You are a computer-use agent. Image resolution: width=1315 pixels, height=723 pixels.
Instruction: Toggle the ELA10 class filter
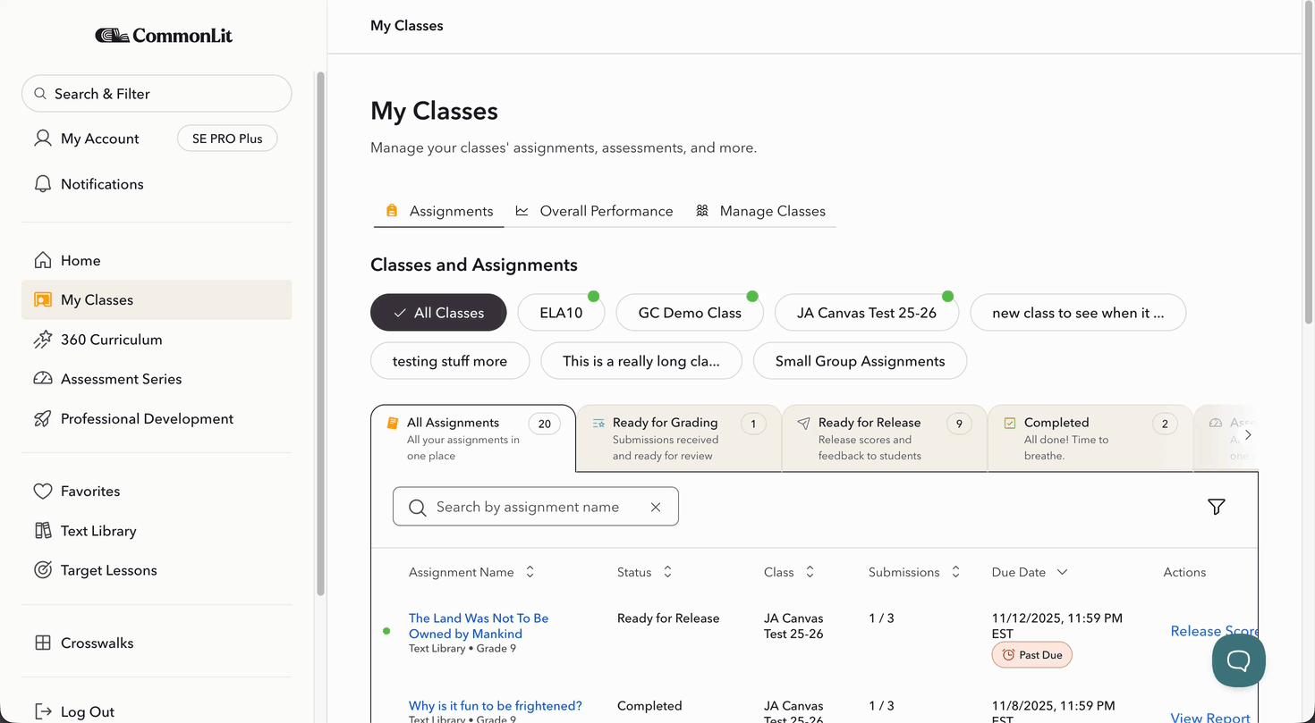pos(561,313)
